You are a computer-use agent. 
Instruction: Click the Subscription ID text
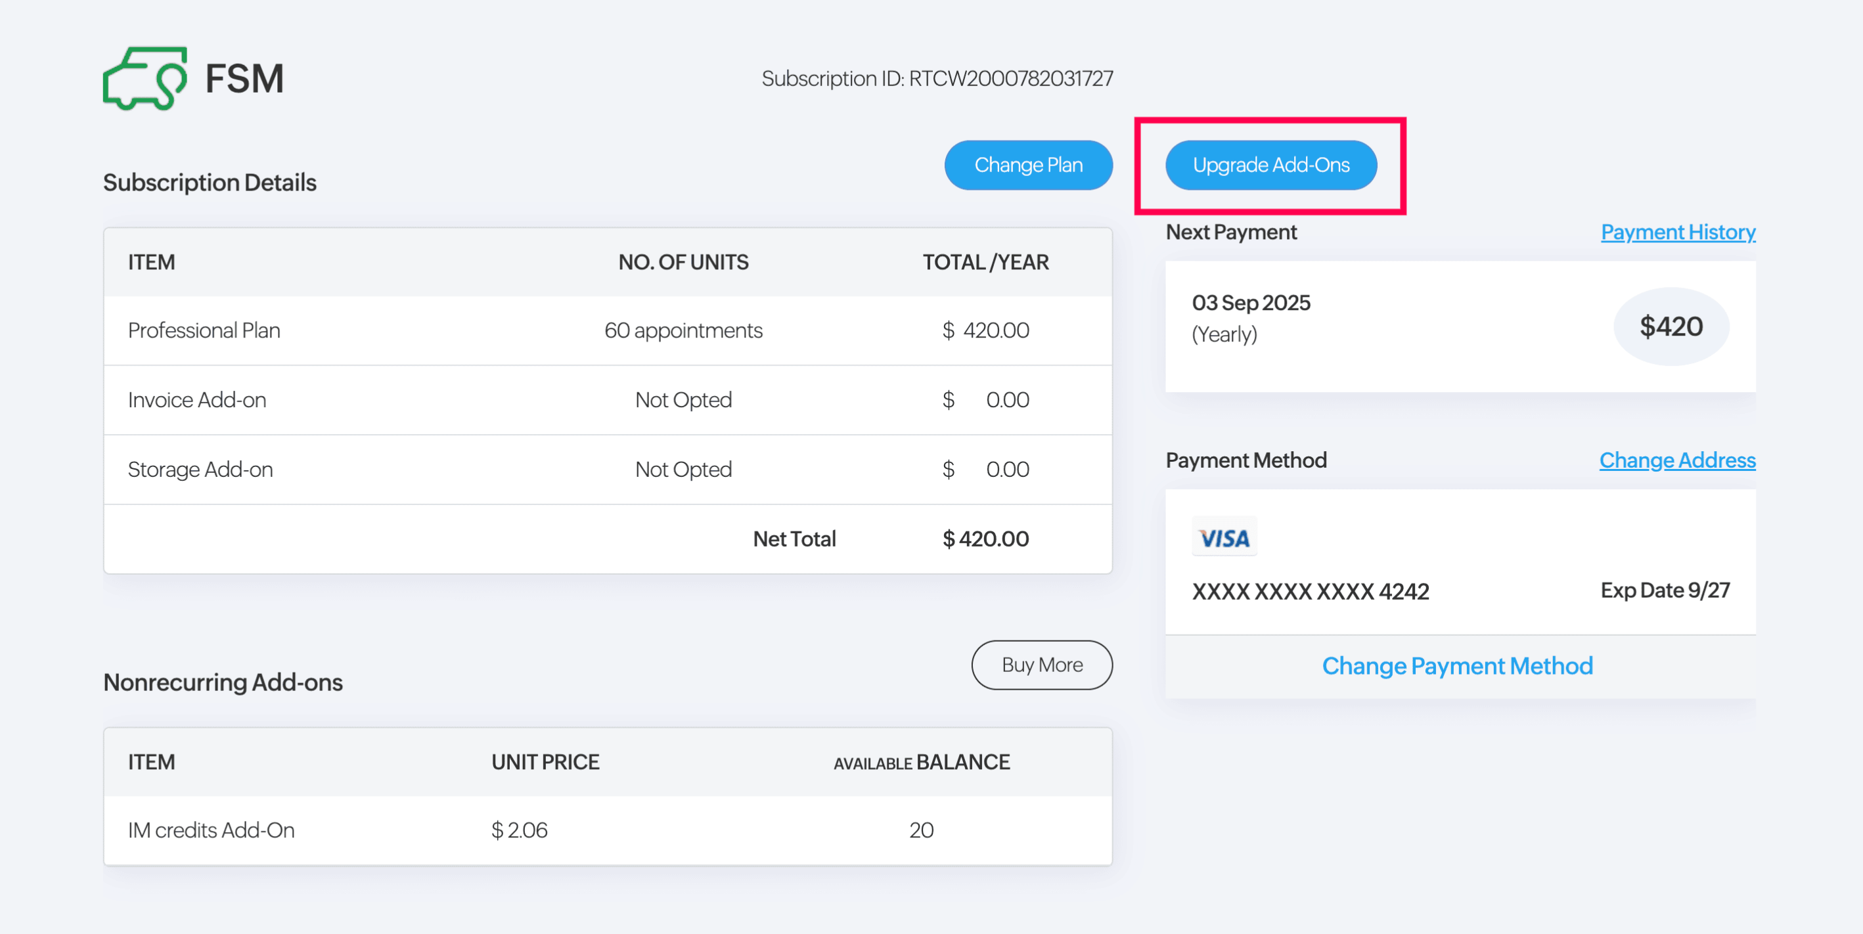tap(937, 78)
